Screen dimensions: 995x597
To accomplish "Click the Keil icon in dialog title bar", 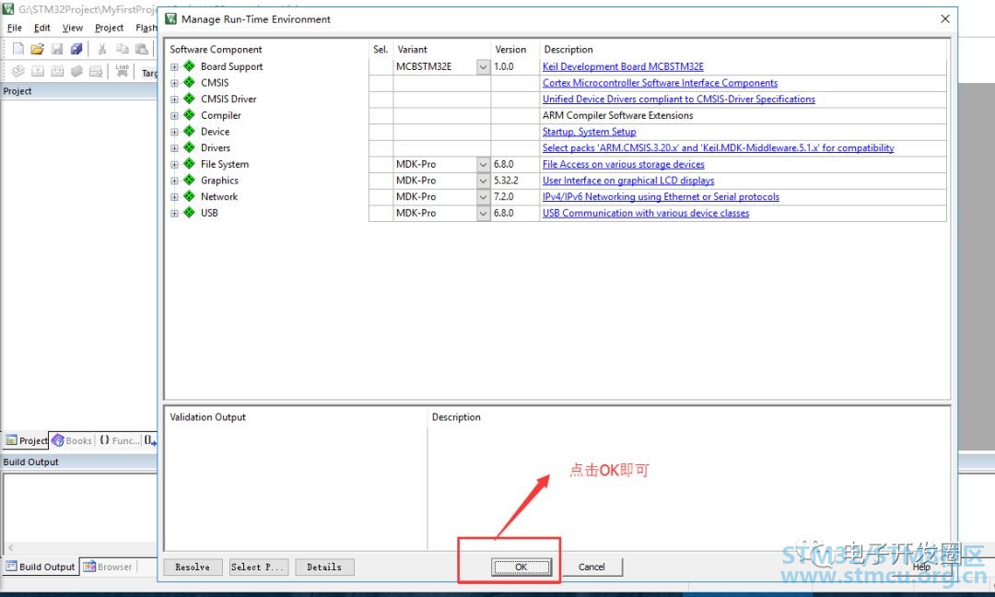I will coord(170,19).
